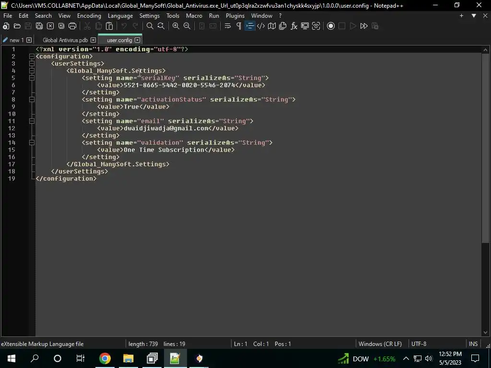Open the Language menu
This screenshot has width=491, height=368.
click(x=120, y=16)
